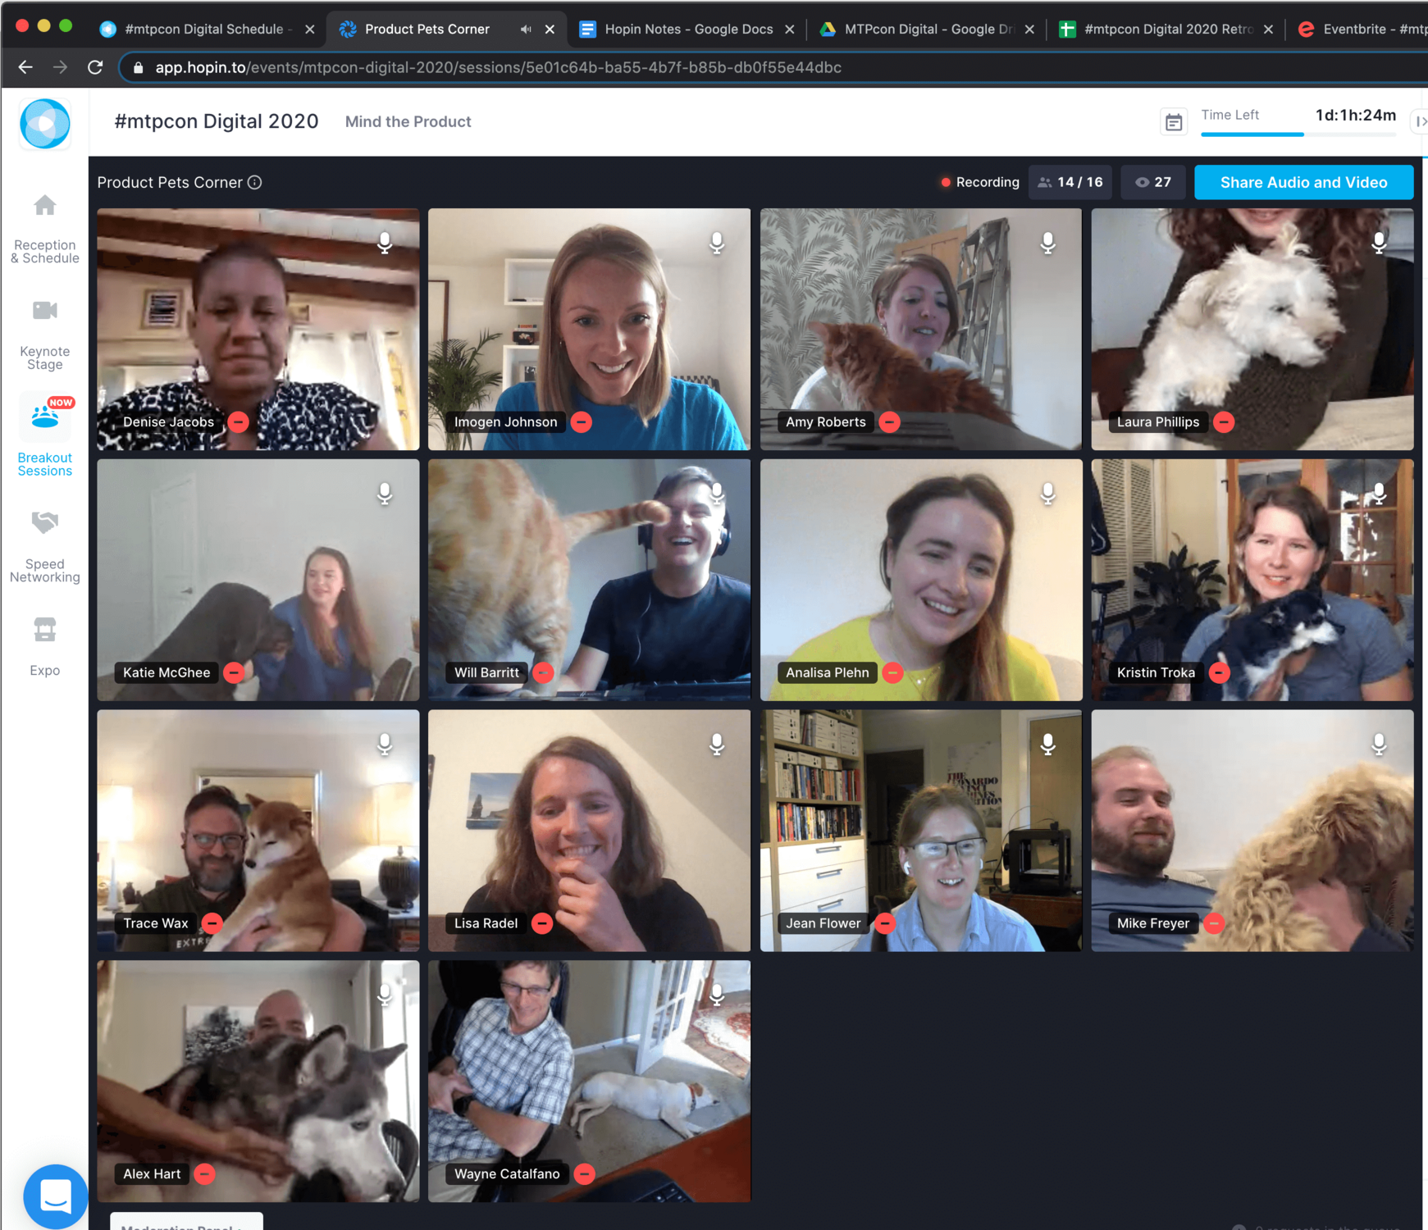Mute Amy Roberts's microphone
The width and height of the screenshot is (1428, 1230).
pyautogui.click(x=1047, y=243)
